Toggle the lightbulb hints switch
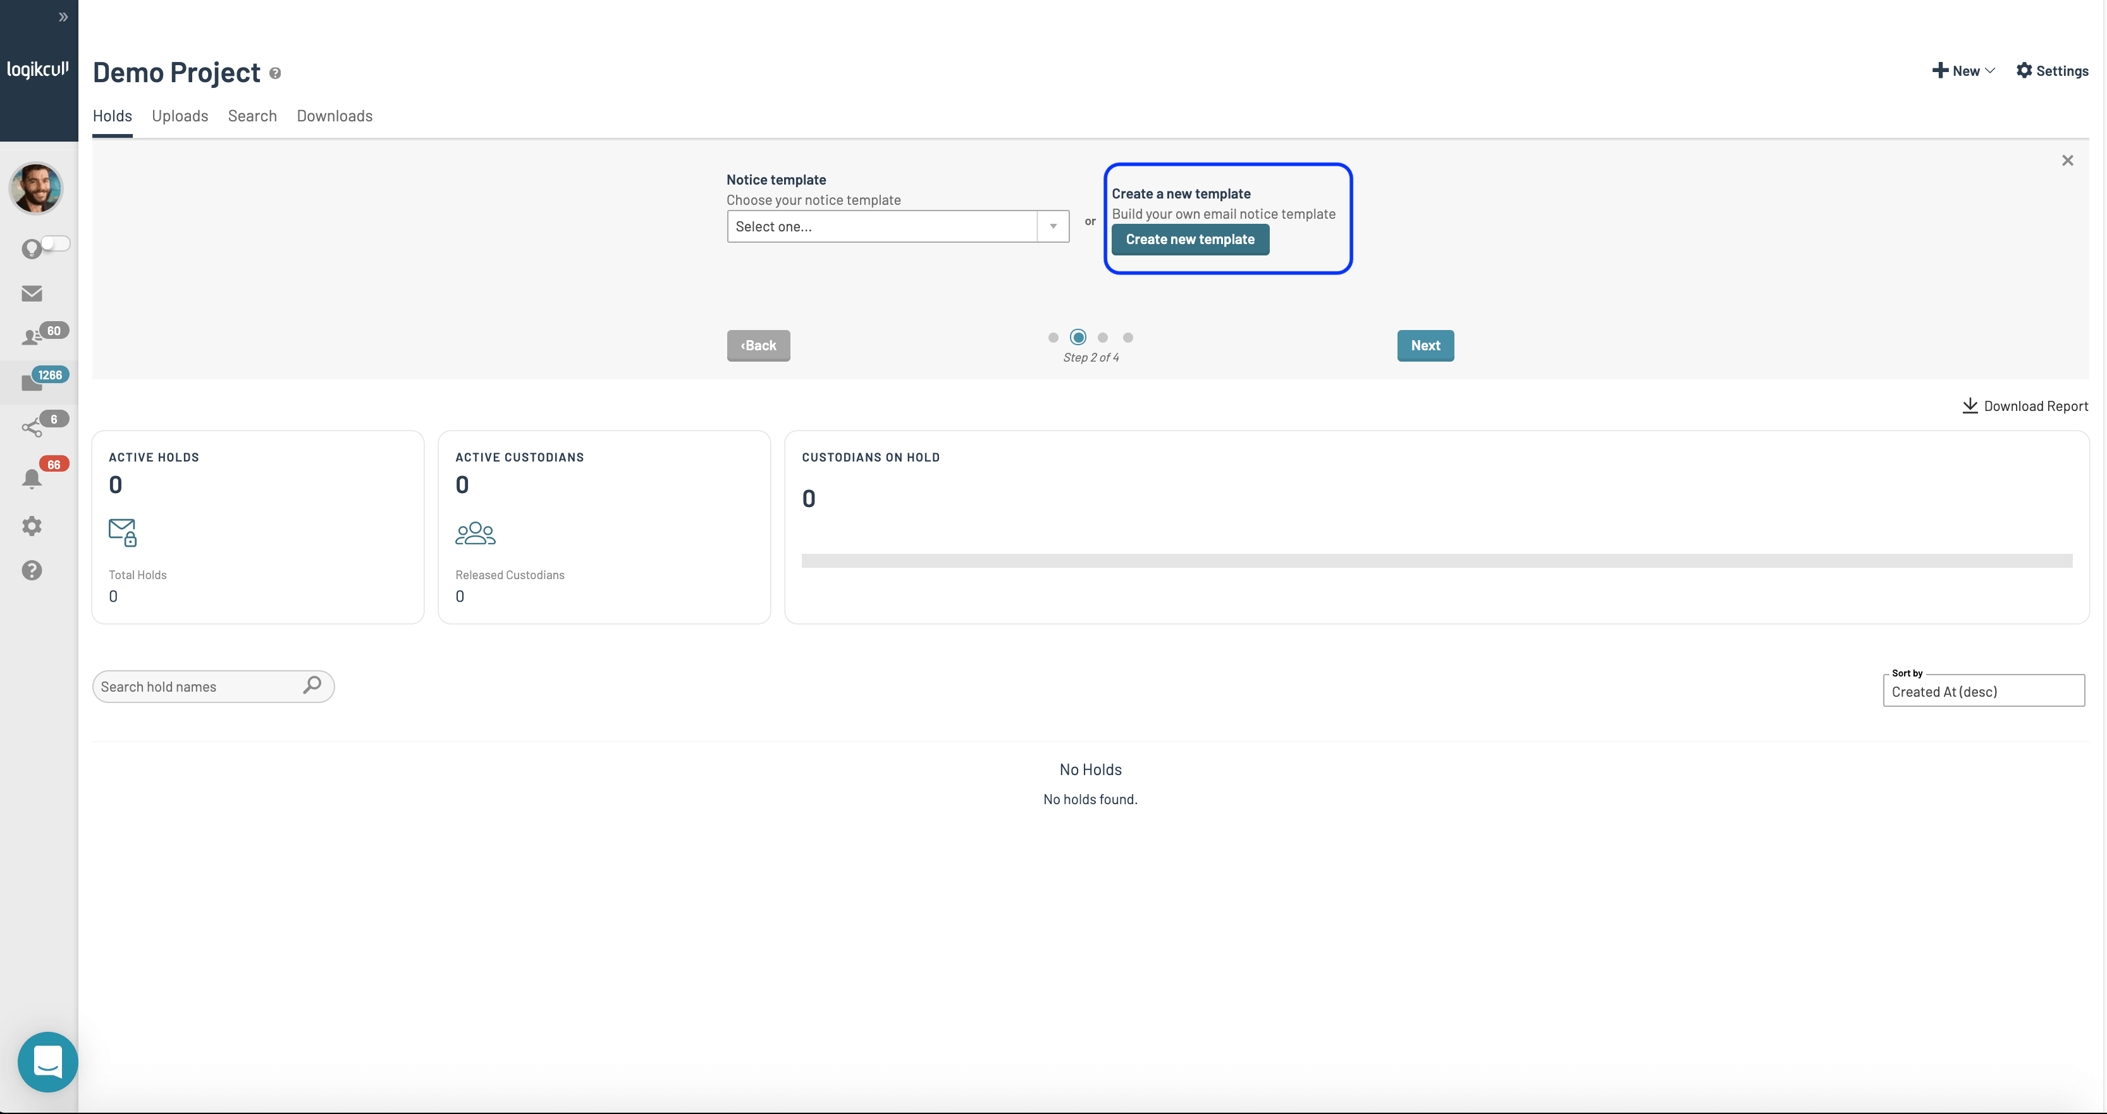This screenshot has width=2107, height=1114. pos(55,244)
